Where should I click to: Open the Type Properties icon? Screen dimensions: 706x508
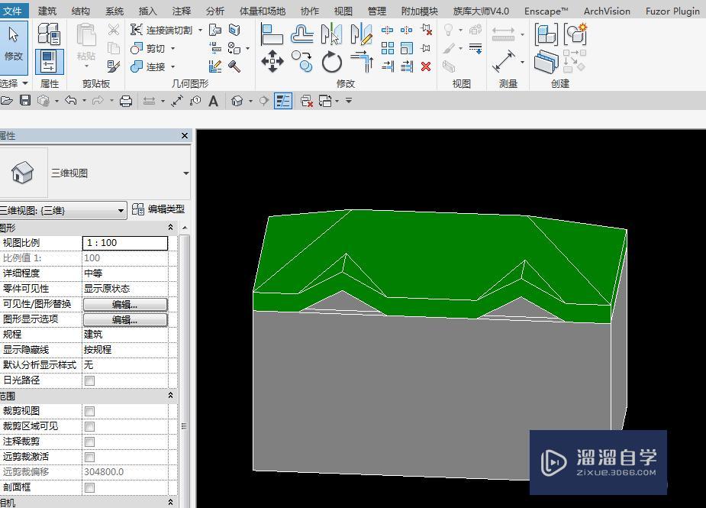click(x=49, y=34)
